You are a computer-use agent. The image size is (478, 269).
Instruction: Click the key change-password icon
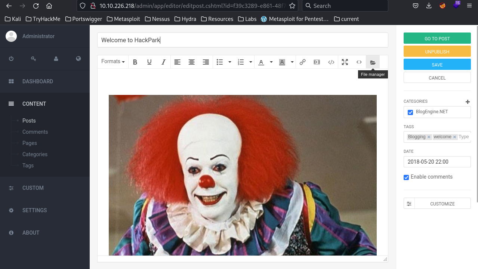[34, 59]
